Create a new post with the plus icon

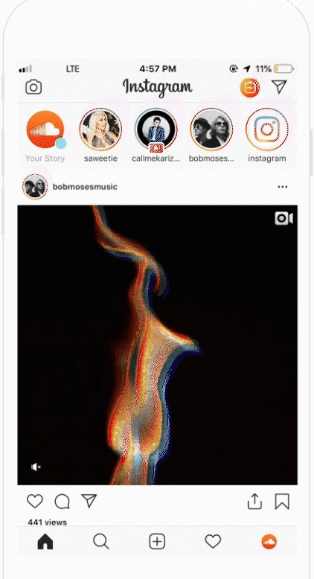[x=157, y=542]
